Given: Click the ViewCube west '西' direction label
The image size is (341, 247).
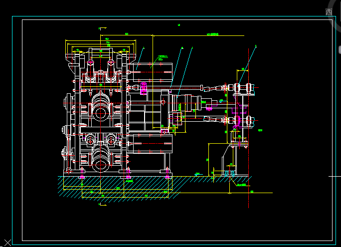Looking at the screenshot, I should [x=329, y=12].
